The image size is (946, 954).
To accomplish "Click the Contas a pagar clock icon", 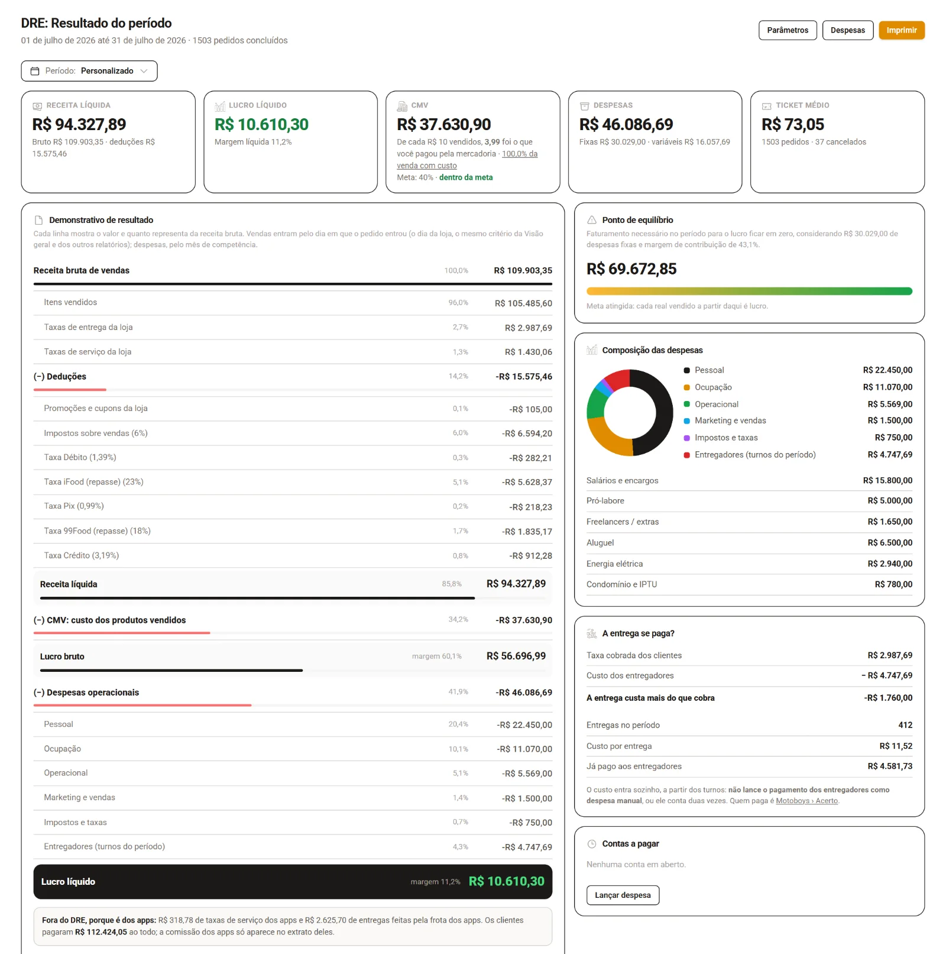I will [592, 844].
